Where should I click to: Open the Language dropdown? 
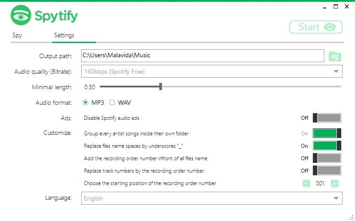tap(212, 198)
